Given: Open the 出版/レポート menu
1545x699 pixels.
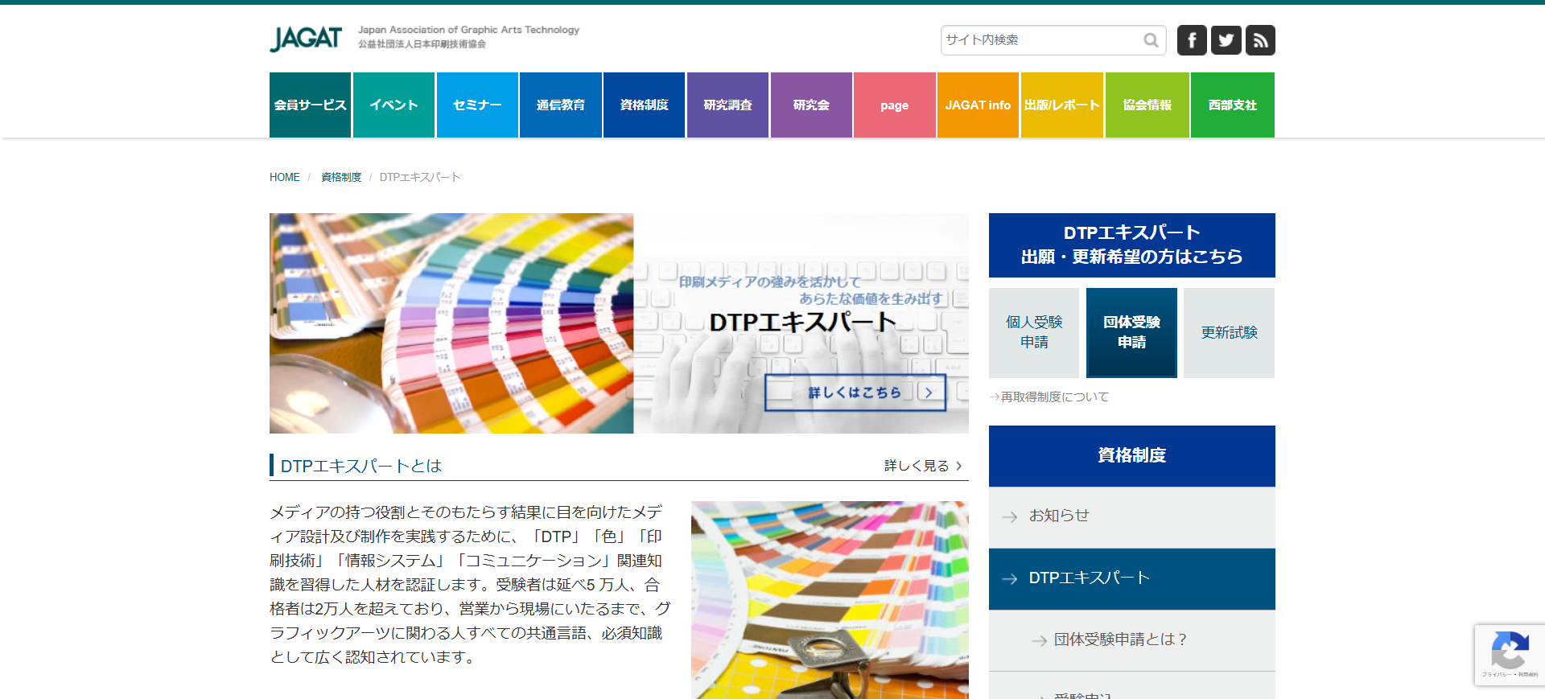Looking at the screenshot, I should point(1061,105).
